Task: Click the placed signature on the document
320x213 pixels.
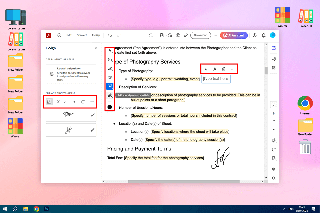Action: [220, 158]
